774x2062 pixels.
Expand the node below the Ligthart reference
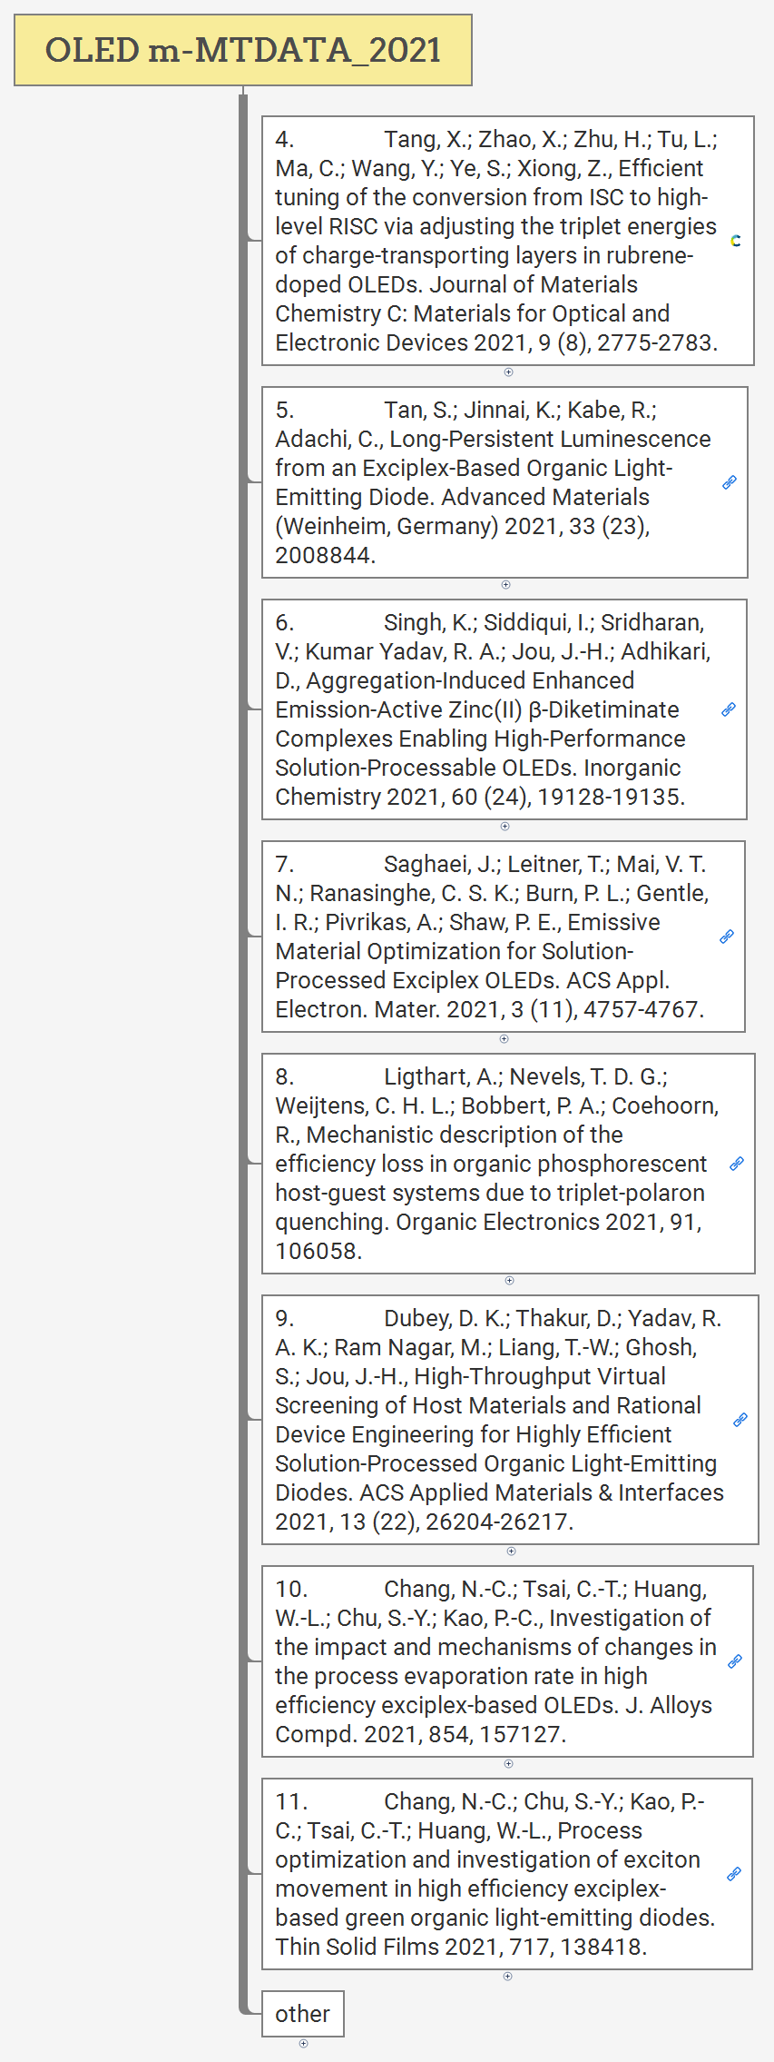509,1281
